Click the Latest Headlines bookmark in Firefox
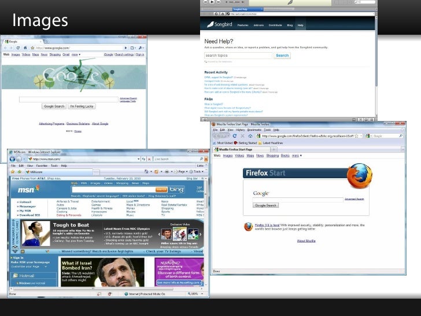The width and height of the screenshot is (421, 316). click(x=271, y=143)
